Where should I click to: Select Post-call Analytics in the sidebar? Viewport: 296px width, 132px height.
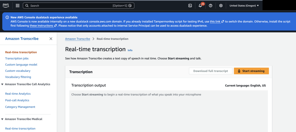(17, 100)
